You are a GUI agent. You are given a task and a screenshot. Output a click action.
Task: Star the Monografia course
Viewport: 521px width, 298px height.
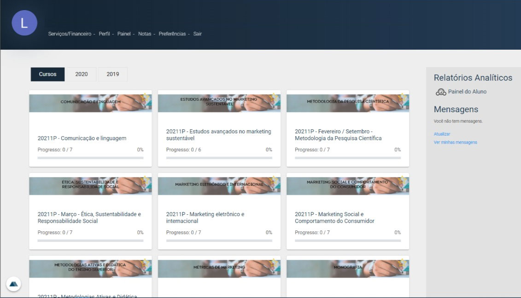[402, 263]
